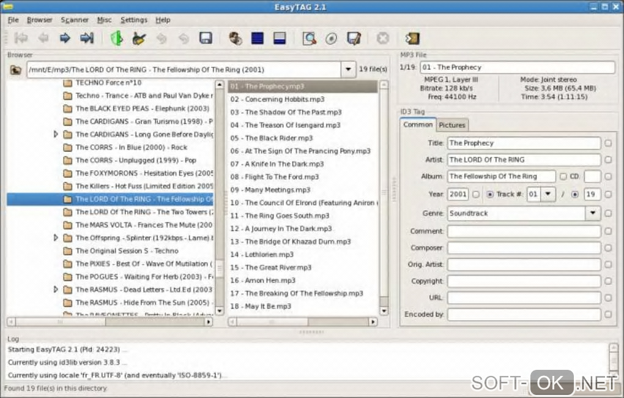This screenshot has width=624, height=398.
Task: Toggle apply-to-all checkbox for Copyright
Action: click(x=608, y=281)
